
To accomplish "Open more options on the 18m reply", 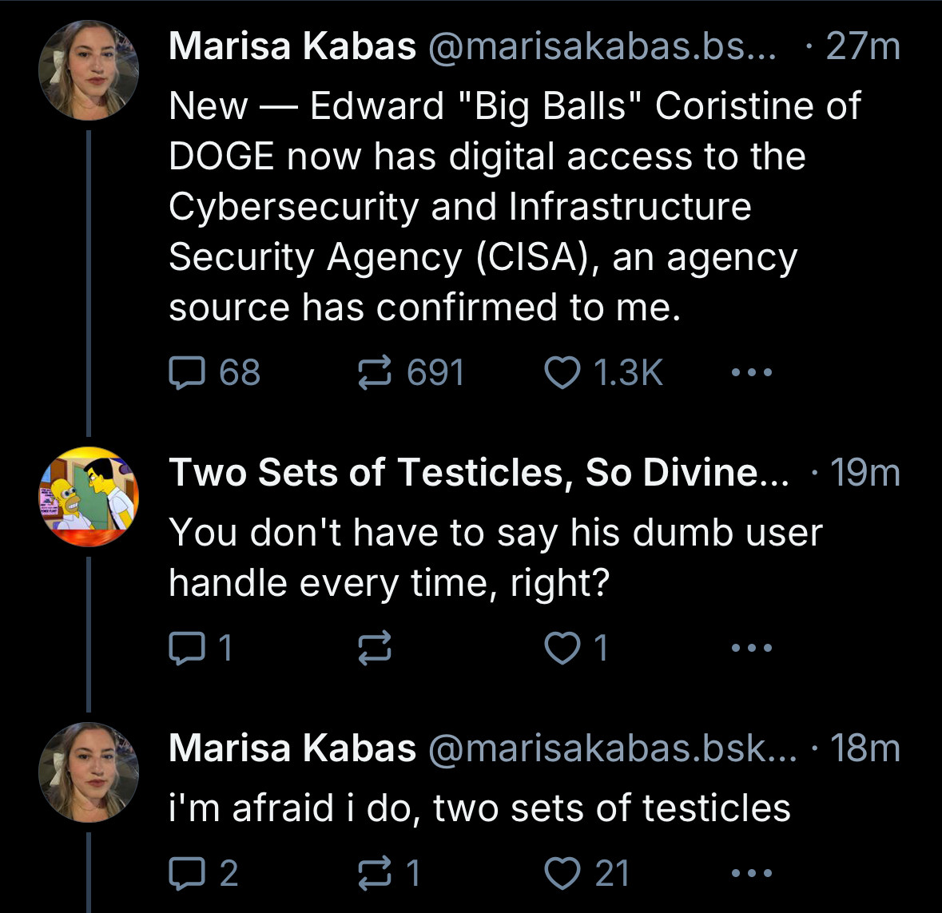I will click(753, 873).
